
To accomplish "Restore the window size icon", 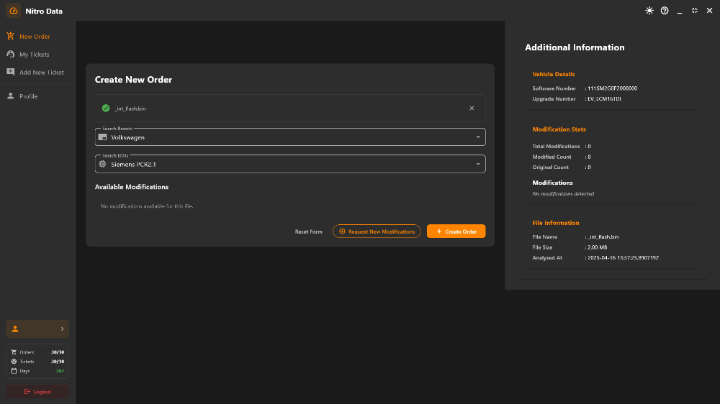I will tap(695, 11).
